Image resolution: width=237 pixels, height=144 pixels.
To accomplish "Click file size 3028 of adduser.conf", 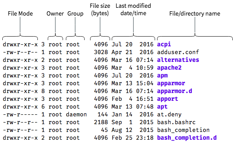I will point(101,52).
